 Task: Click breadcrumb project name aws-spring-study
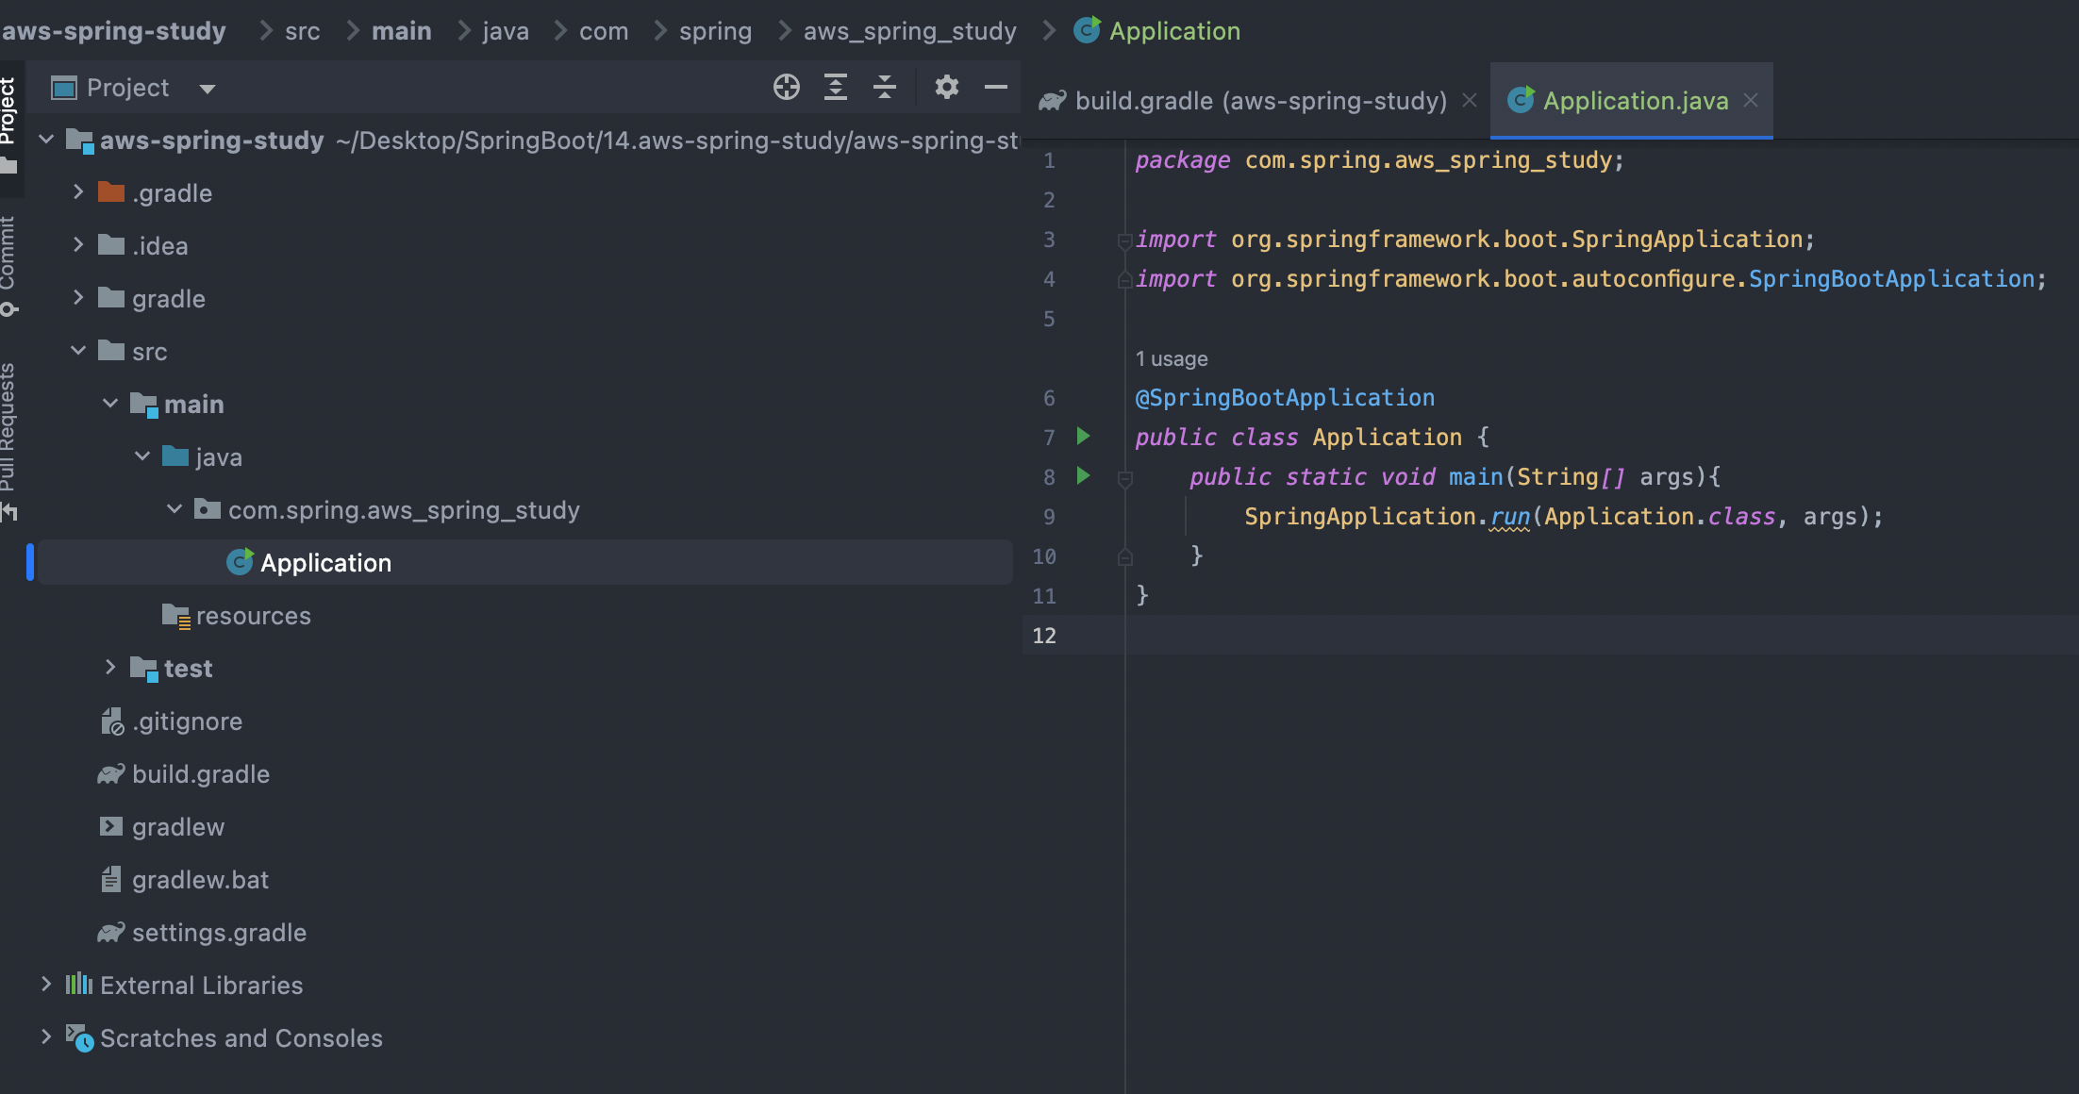[x=113, y=31]
